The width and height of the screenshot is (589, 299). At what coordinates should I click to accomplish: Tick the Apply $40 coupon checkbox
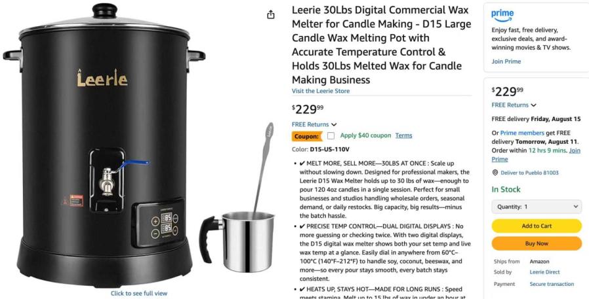click(x=331, y=135)
